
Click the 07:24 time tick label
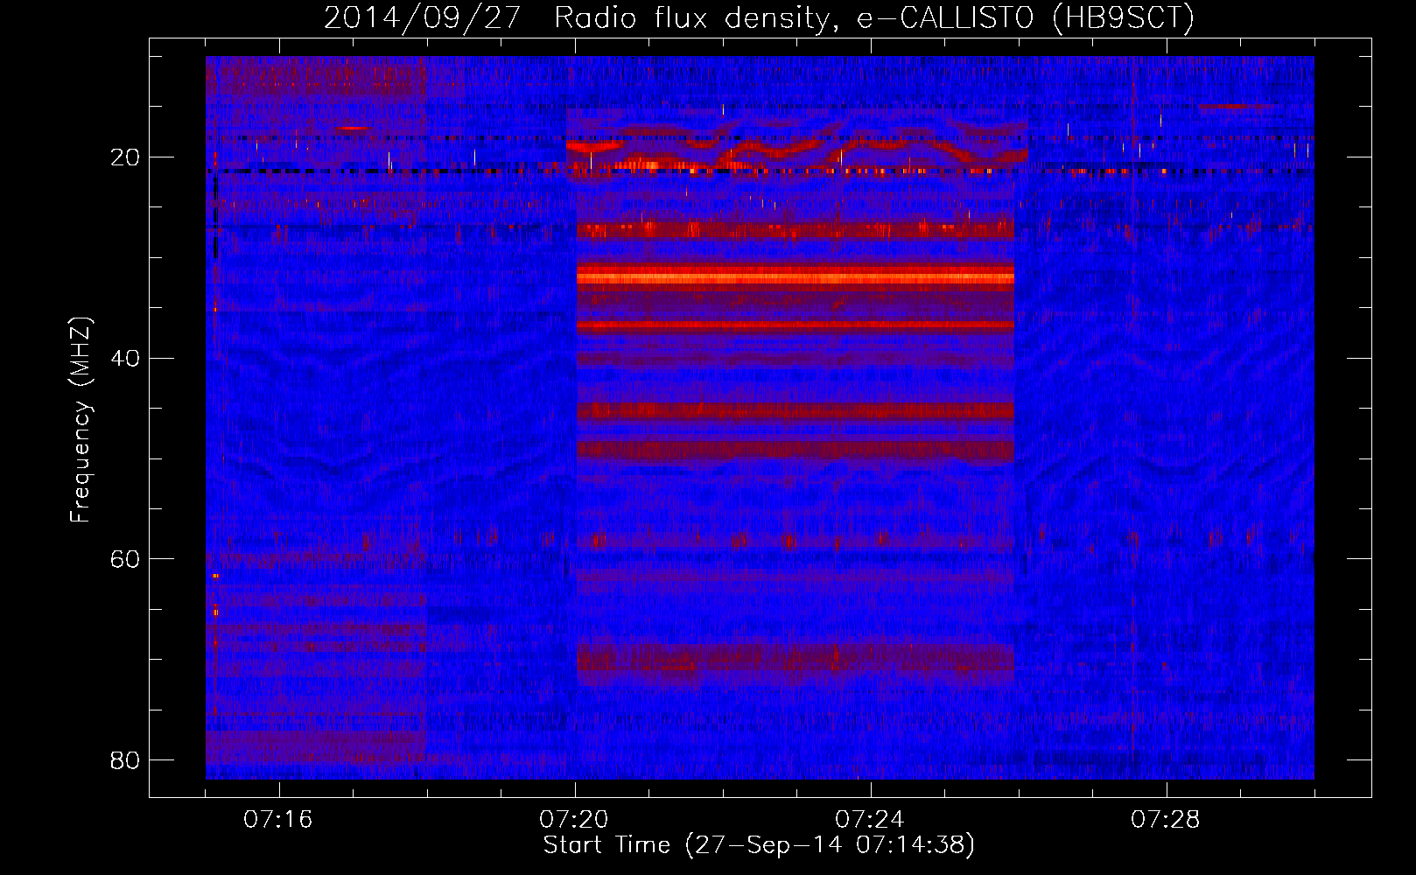click(x=870, y=820)
